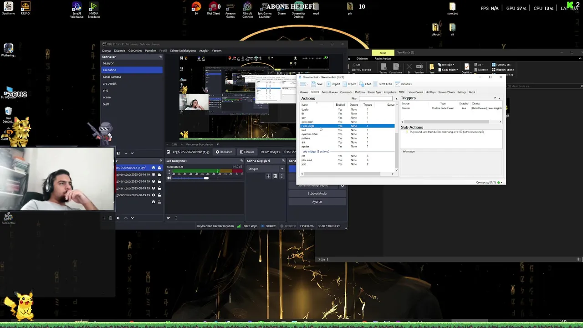This screenshot has height=328, width=583.
Task: Click Özellikler button in OBS source toolbar
Action: [224, 152]
